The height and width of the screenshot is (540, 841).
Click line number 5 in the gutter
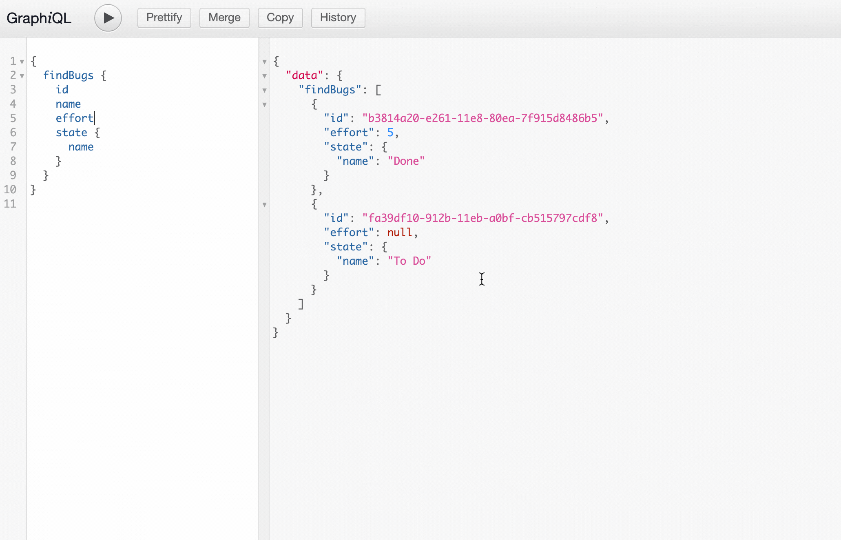(x=13, y=118)
